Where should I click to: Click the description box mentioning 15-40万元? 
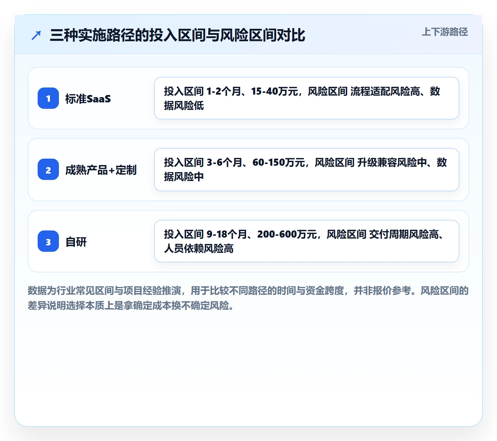coord(307,98)
